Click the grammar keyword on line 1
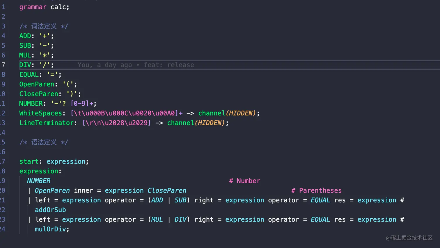The height and width of the screenshot is (248, 440). [x=33, y=7]
